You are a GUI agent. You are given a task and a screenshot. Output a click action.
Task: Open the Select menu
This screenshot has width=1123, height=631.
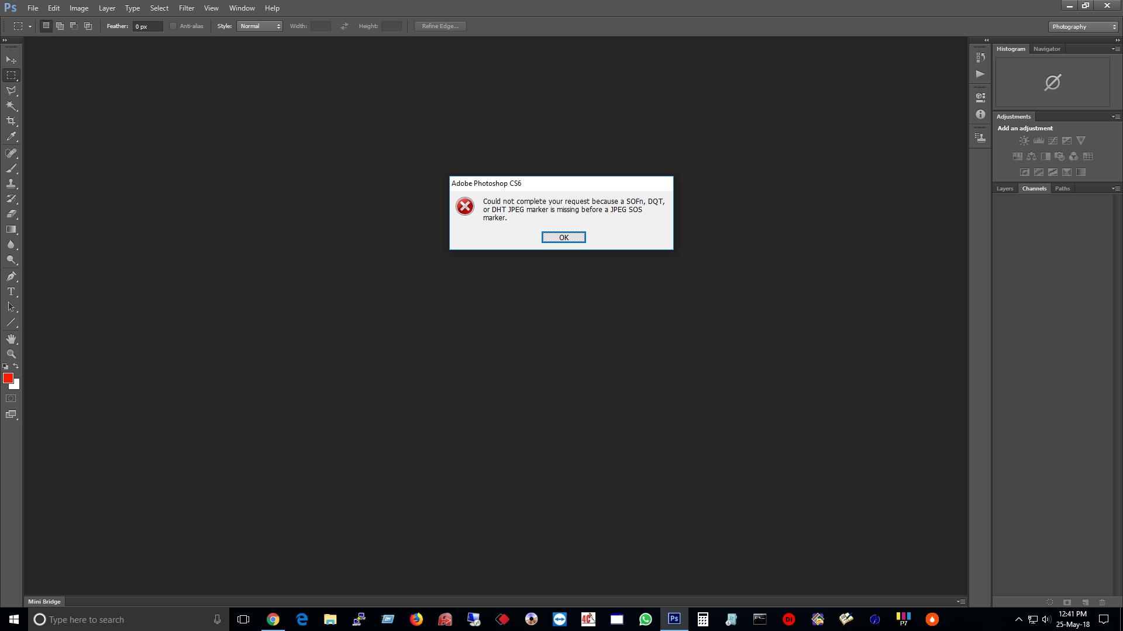pos(158,8)
